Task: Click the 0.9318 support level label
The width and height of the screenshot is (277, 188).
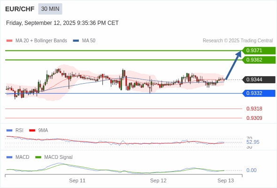Action: [x=254, y=109]
